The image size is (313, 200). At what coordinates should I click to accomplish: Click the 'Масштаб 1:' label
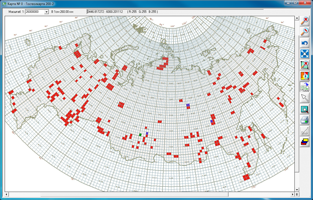click(16, 12)
